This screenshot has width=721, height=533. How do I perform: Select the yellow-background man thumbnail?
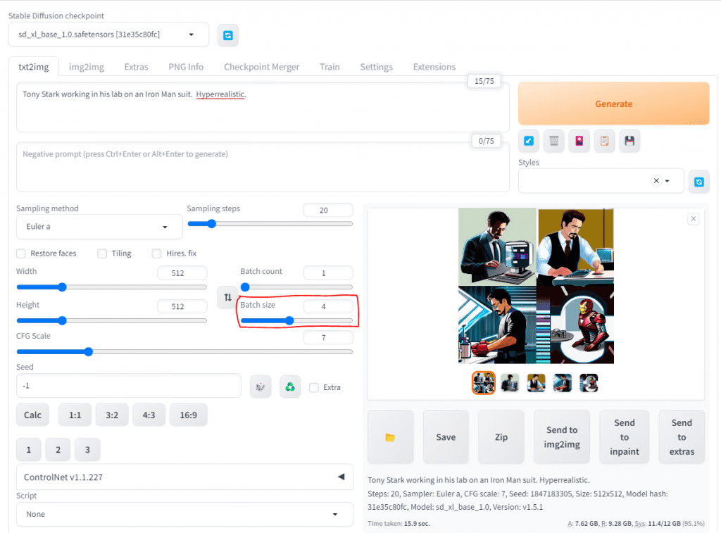tap(536, 382)
